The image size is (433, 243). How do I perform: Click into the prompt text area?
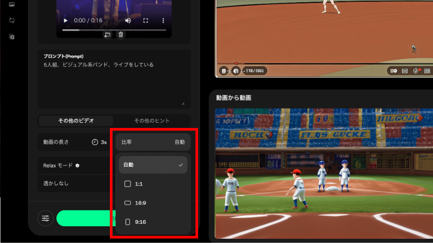click(x=114, y=79)
